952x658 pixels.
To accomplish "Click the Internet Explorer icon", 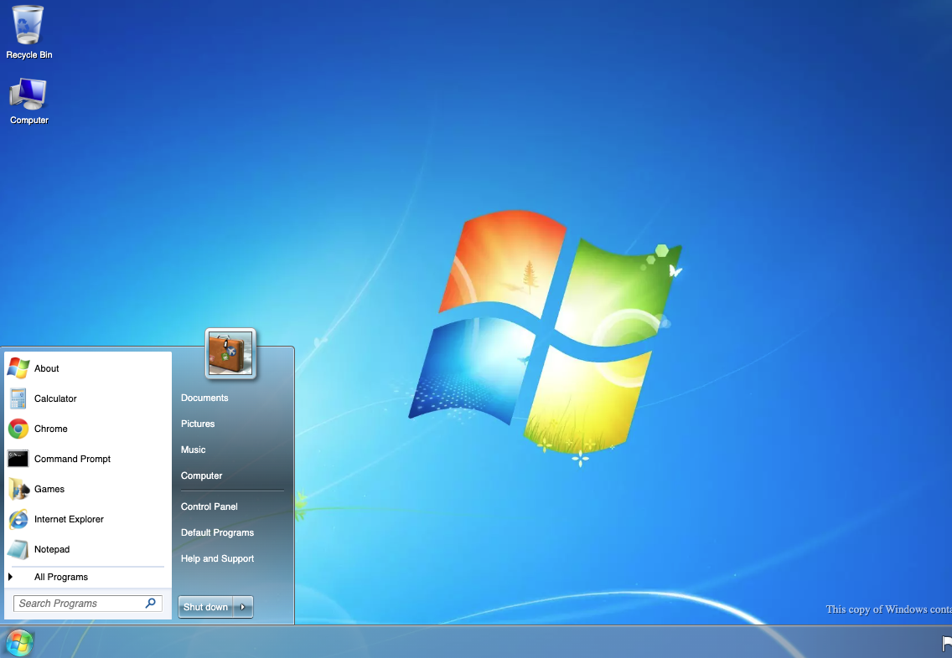I will 18,519.
